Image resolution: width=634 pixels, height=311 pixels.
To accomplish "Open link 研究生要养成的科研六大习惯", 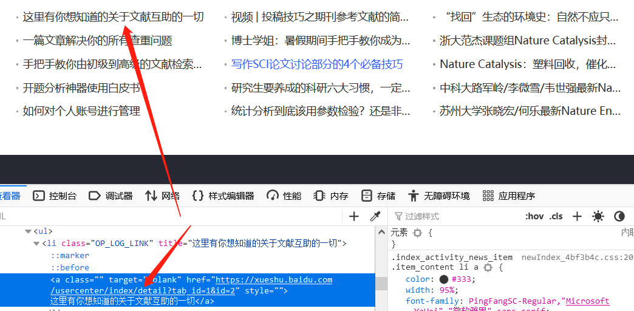I will [x=321, y=87].
